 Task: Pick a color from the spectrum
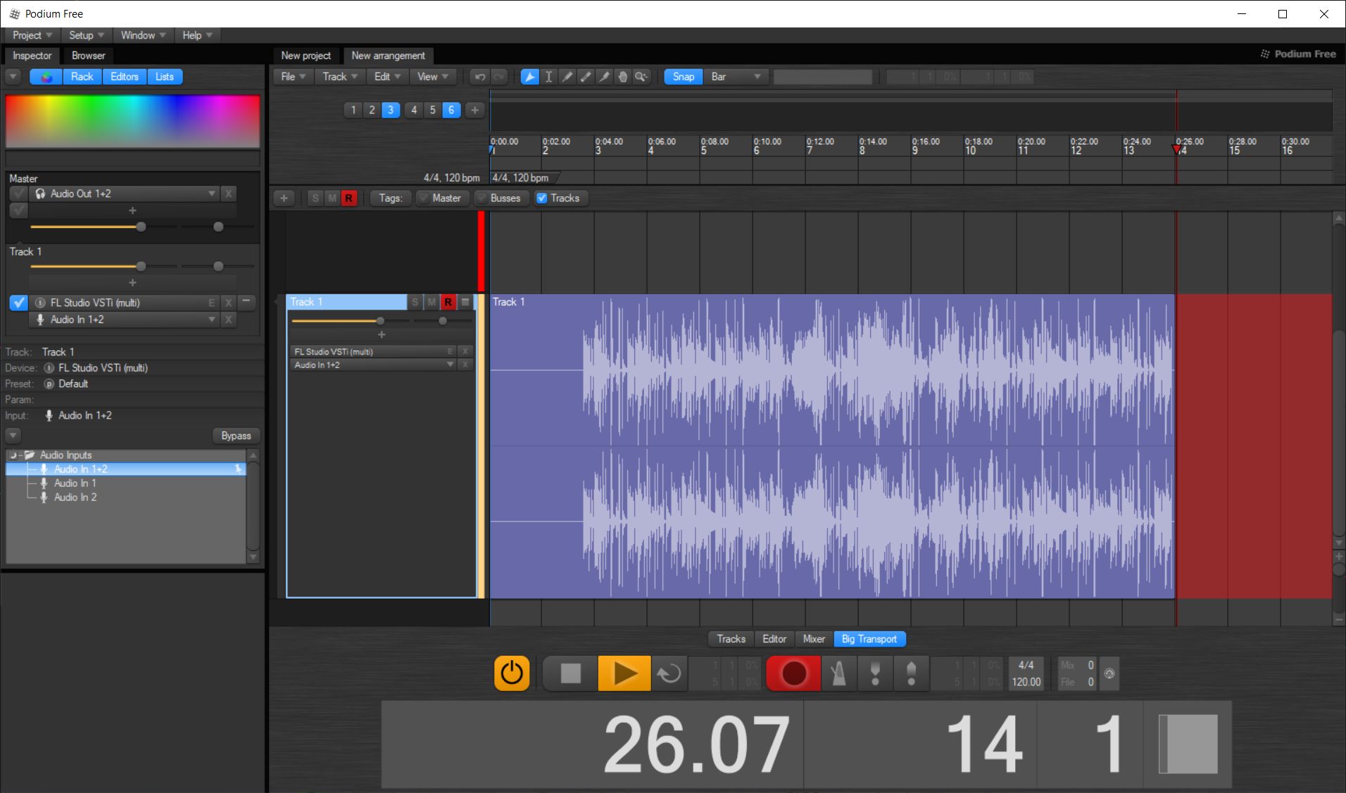[132, 121]
